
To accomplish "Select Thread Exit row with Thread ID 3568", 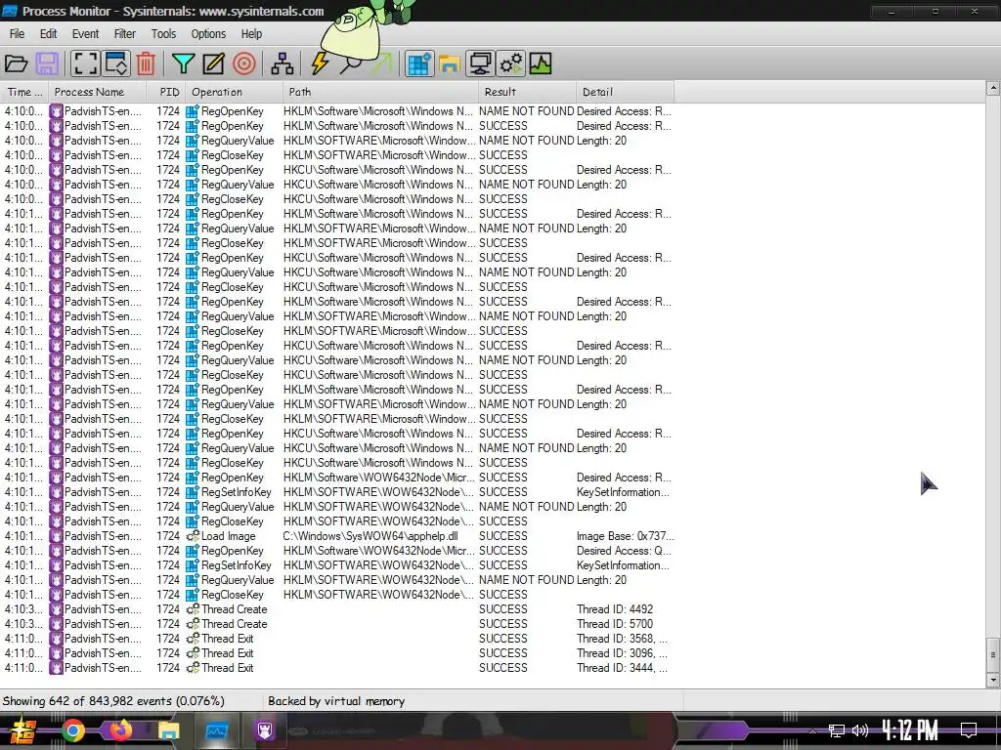I will pos(337,639).
